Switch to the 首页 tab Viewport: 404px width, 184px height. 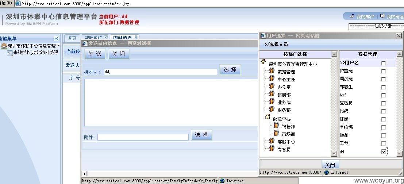tap(72, 38)
